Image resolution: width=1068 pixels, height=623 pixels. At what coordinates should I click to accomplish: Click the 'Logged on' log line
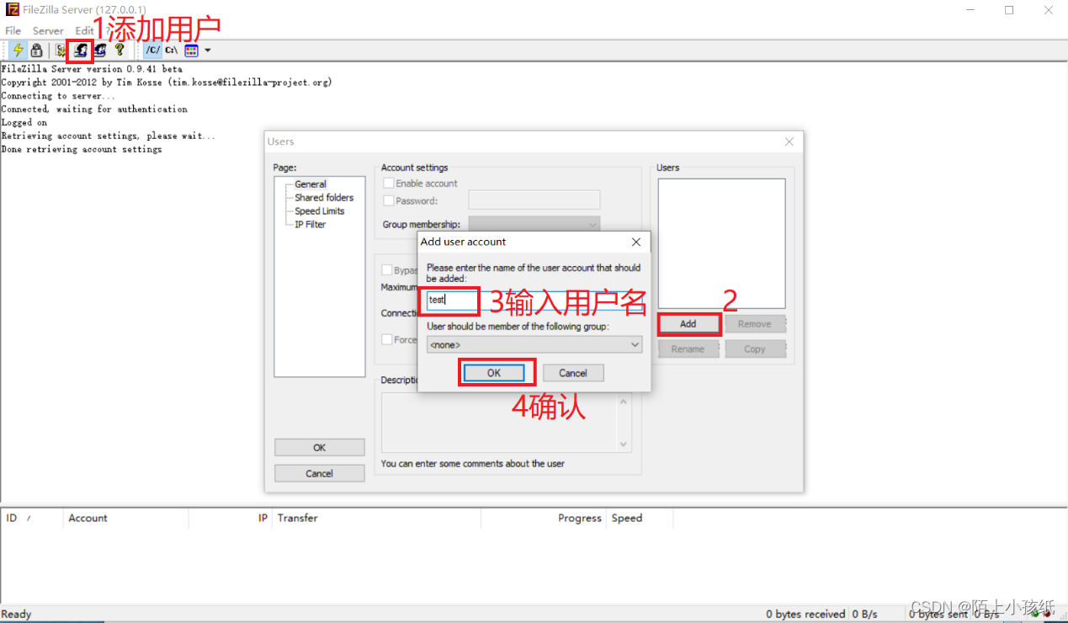(x=24, y=122)
